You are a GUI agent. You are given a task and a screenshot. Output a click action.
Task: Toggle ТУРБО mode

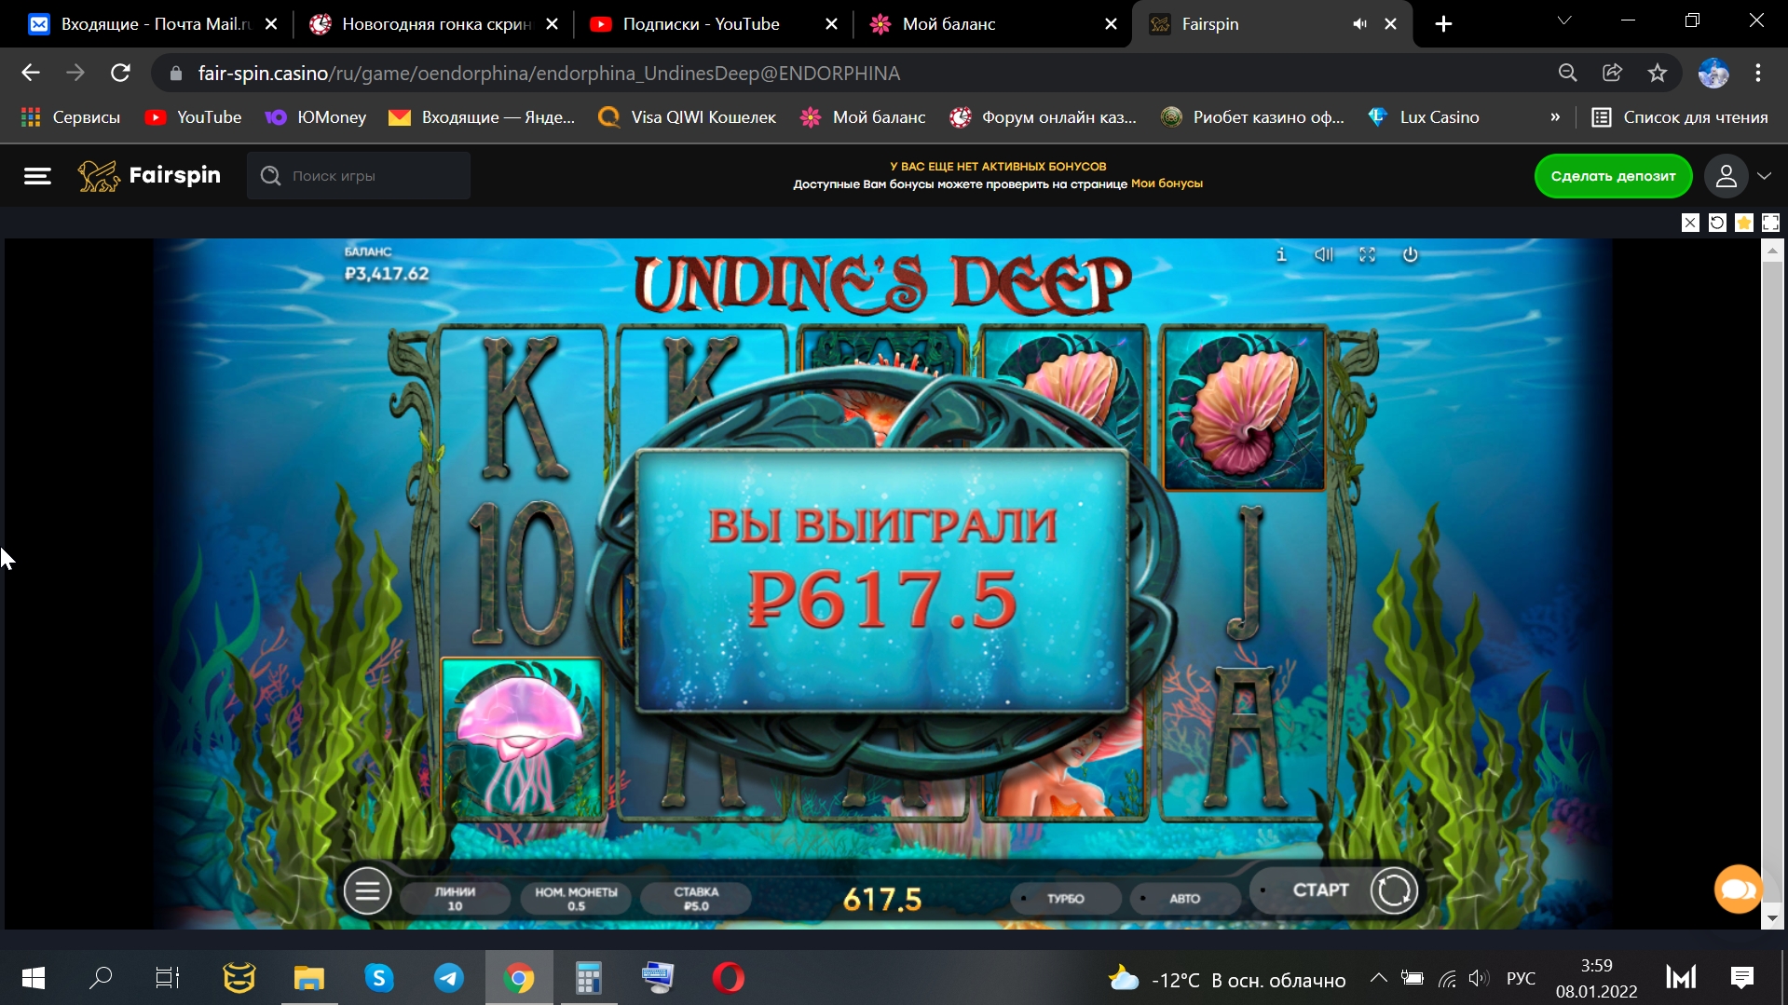click(1065, 899)
